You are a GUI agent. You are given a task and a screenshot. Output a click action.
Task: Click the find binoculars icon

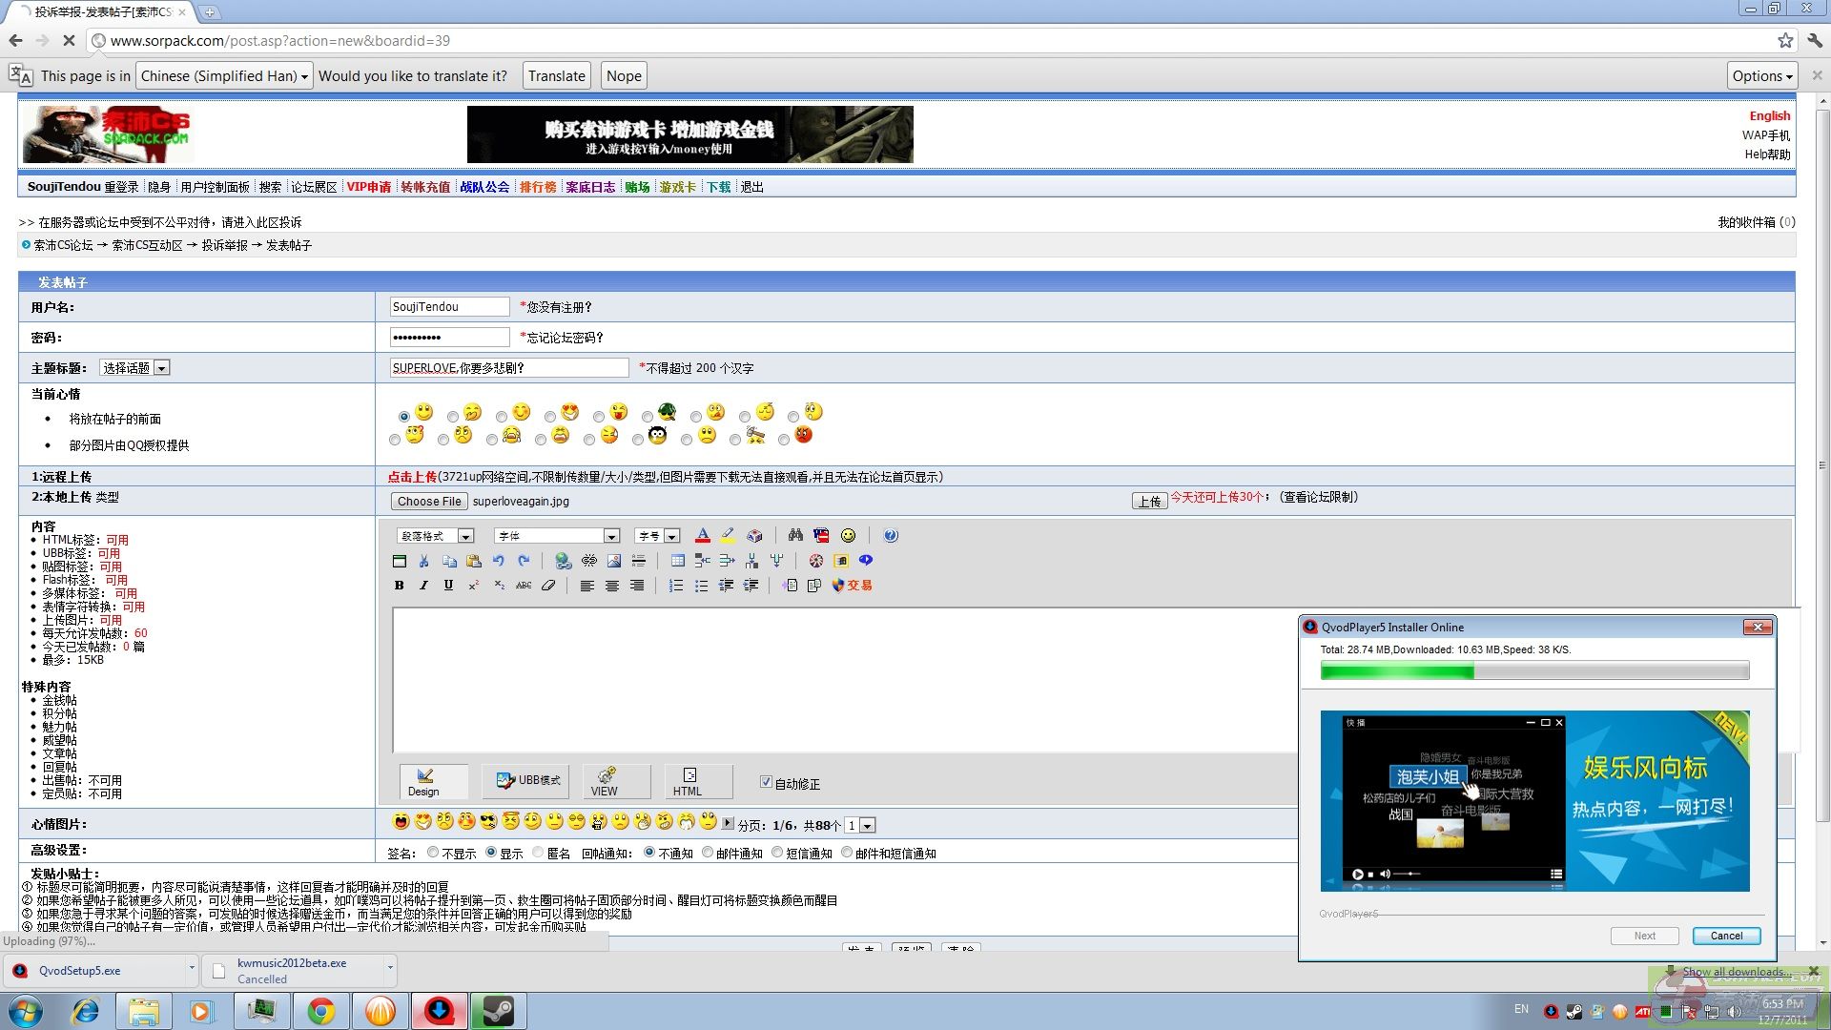[795, 536]
